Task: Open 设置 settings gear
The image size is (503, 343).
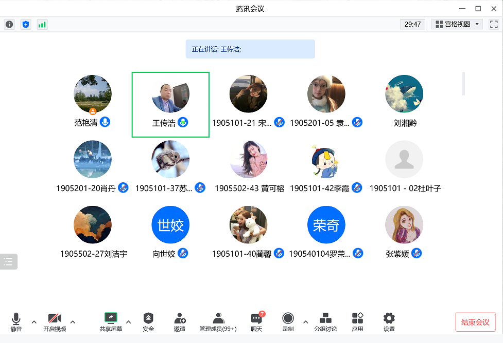Action: tap(389, 321)
